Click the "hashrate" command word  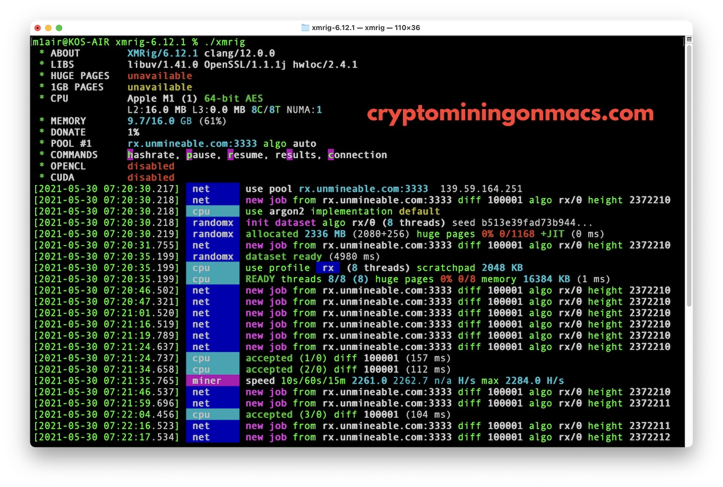pos(151,155)
